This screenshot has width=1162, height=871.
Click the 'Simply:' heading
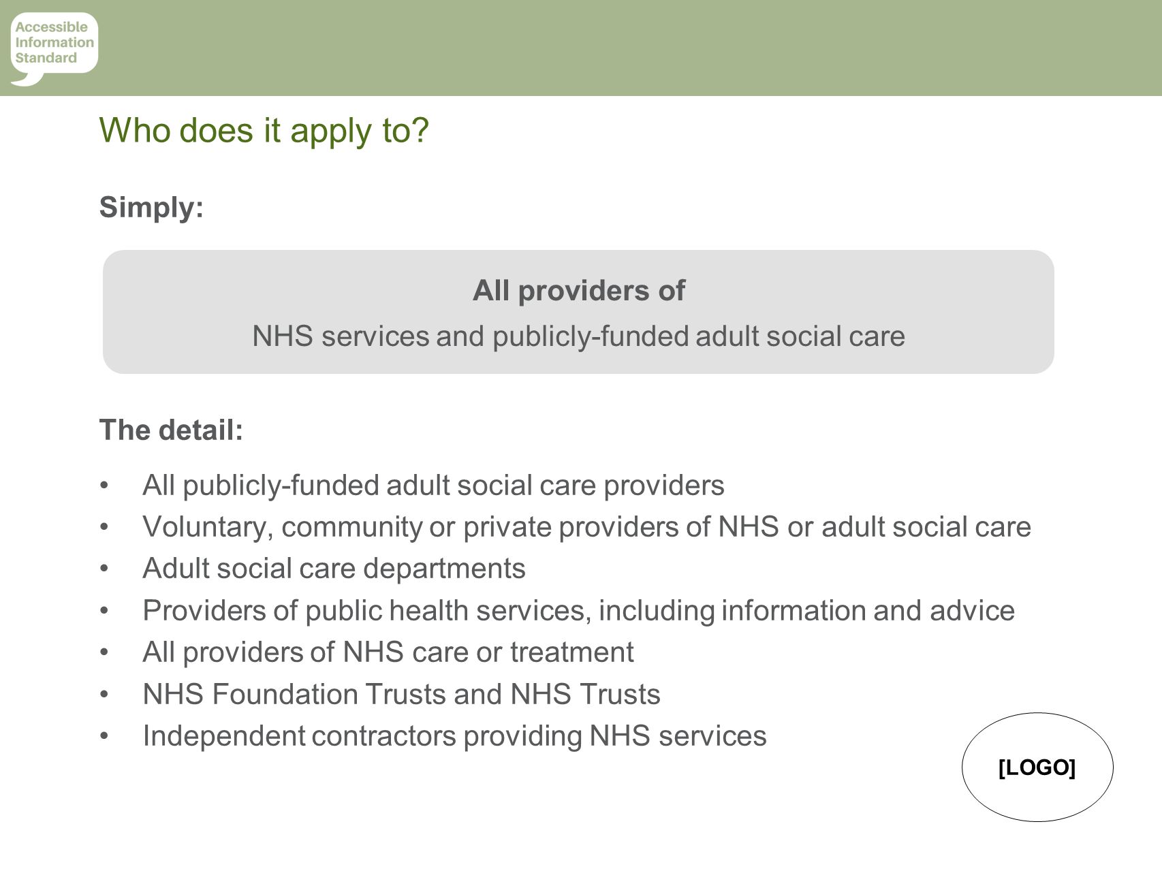[x=151, y=208]
